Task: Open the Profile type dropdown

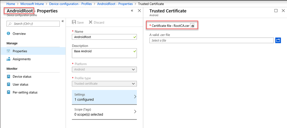Action: click(104, 84)
